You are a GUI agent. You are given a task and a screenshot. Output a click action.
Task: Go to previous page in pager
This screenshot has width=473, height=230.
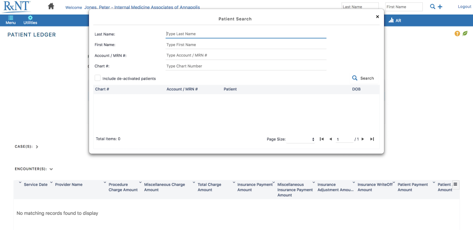point(330,139)
